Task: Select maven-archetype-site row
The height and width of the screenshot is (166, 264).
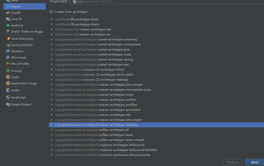Action: click(157, 115)
